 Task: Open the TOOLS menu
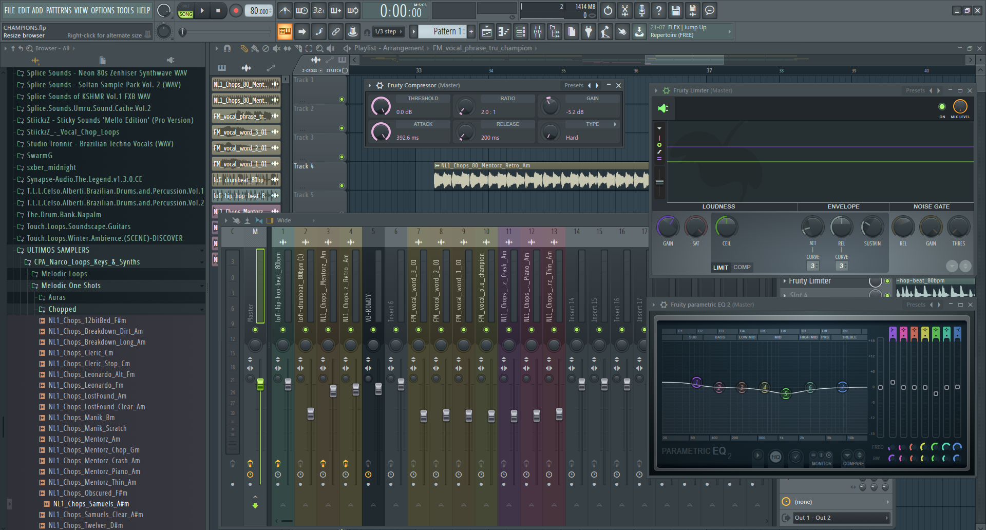pyautogui.click(x=125, y=10)
